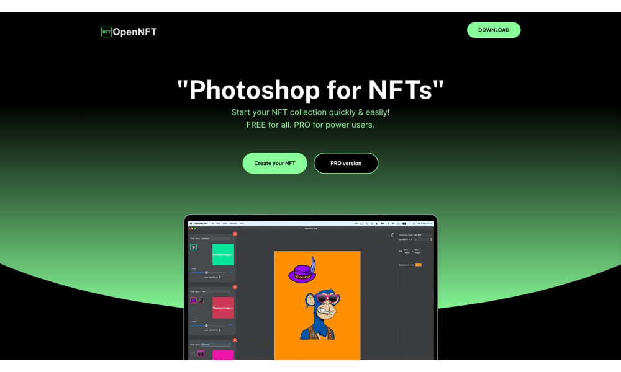Viewport: 621px width, 372px height.
Task: Click the date and time in menu bar
Action: [425, 224]
